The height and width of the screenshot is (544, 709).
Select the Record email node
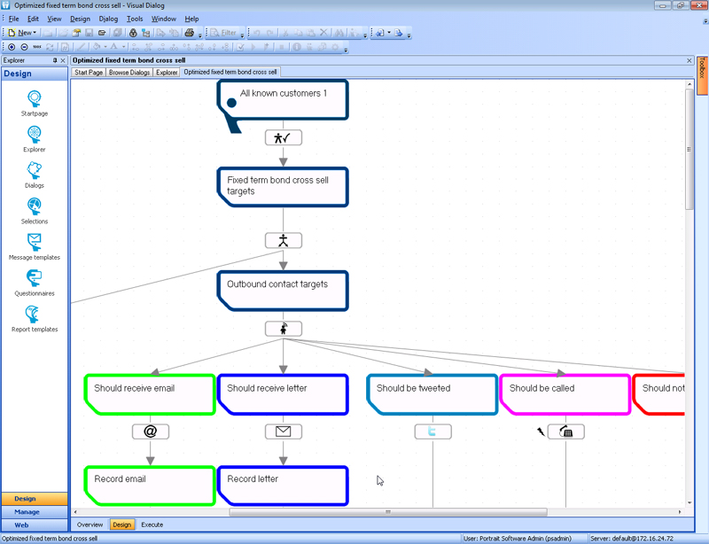point(150,486)
